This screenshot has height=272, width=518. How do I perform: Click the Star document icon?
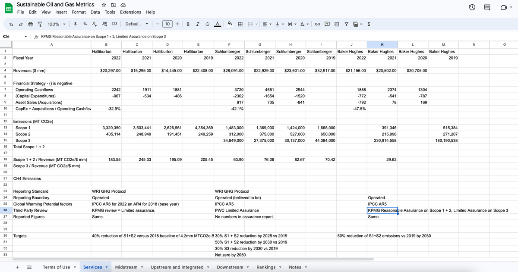coord(104,4)
